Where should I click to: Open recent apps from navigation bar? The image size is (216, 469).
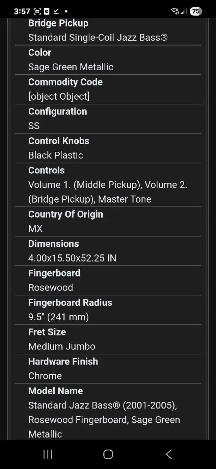pos(48,454)
